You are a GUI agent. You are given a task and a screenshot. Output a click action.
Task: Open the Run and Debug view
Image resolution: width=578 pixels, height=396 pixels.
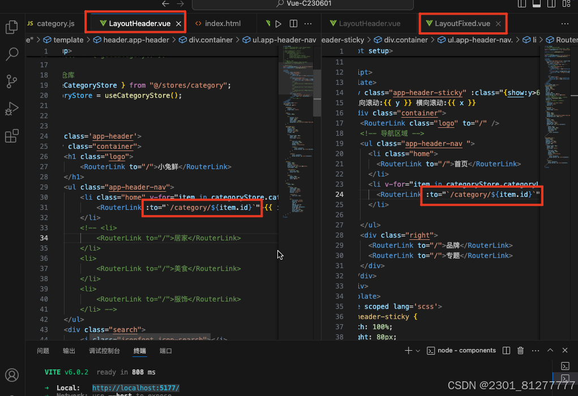[12, 109]
